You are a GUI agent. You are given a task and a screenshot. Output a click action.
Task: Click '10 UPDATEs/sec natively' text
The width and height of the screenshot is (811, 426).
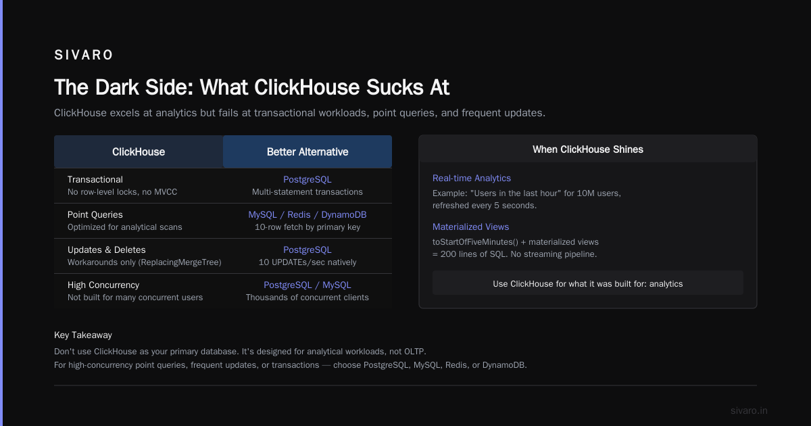pos(308,262)
